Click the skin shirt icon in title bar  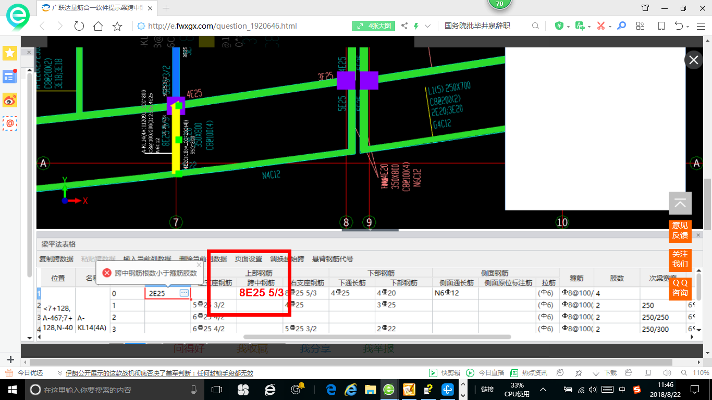tap(645, 8)
